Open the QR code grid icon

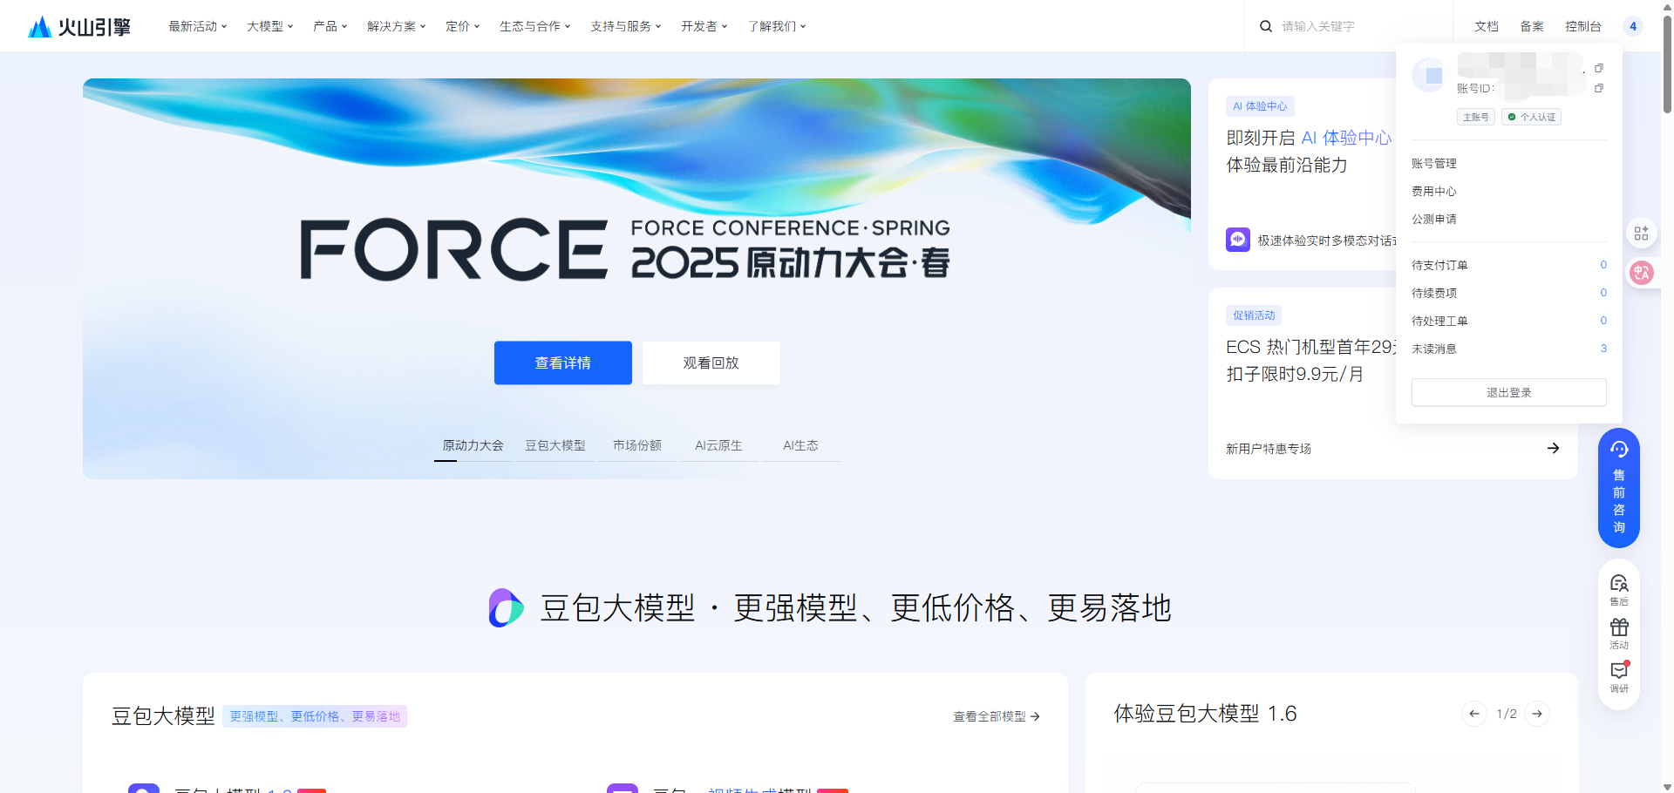pos(1641,233)
